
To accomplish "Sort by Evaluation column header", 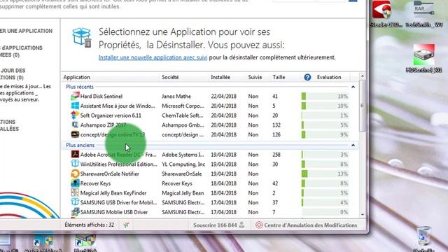I will click(329, 77).
